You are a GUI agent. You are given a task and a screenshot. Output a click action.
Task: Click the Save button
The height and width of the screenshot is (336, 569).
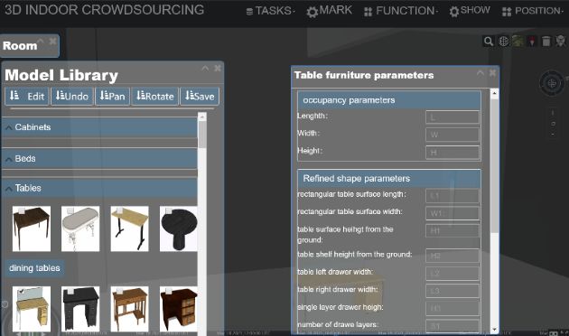[x=200, y=96]
